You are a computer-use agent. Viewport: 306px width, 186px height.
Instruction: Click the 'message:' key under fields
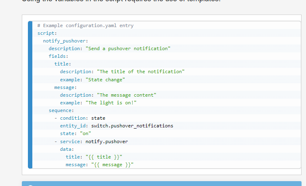[x=65, y=87]
